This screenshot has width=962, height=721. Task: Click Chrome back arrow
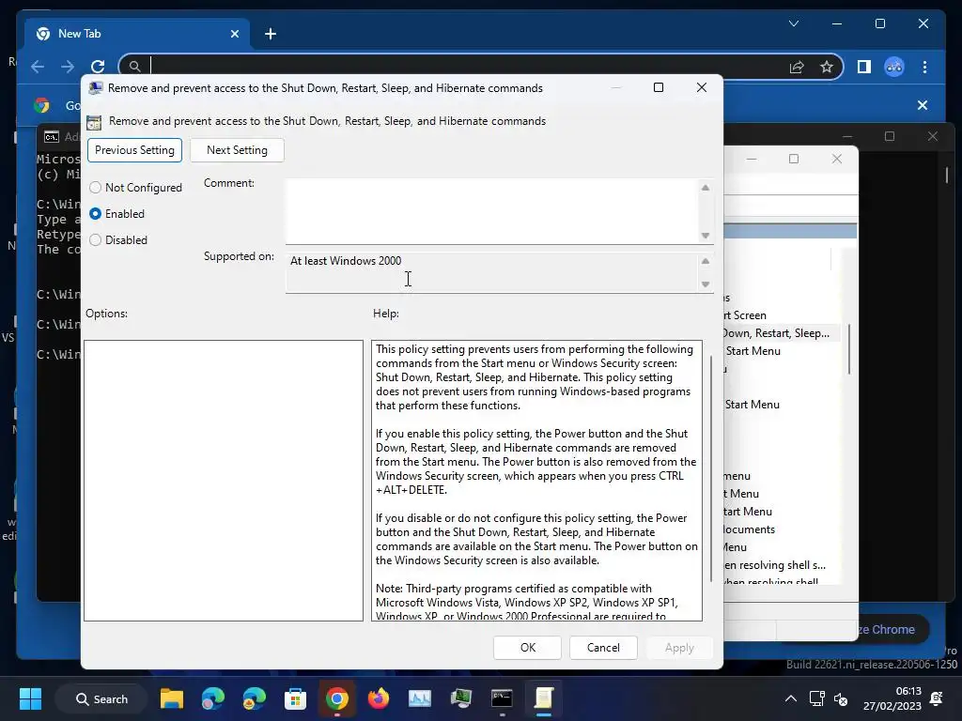(38, 67)
